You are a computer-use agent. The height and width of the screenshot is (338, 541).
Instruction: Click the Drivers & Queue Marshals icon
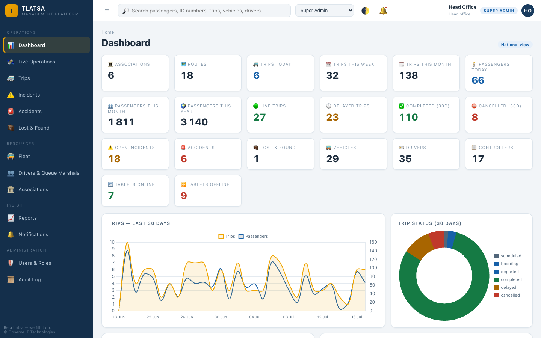pos(11,173)
